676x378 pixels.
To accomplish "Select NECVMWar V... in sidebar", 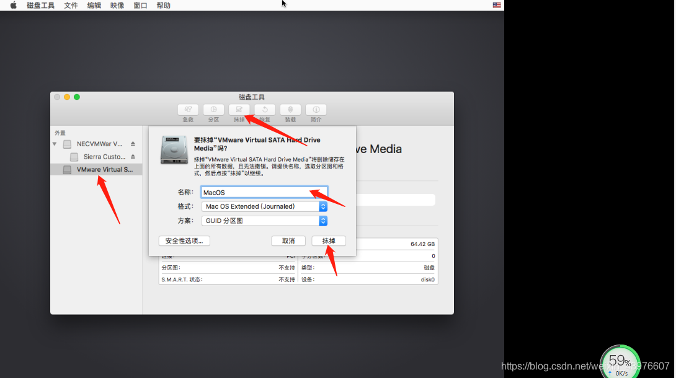I will point(96,144).
